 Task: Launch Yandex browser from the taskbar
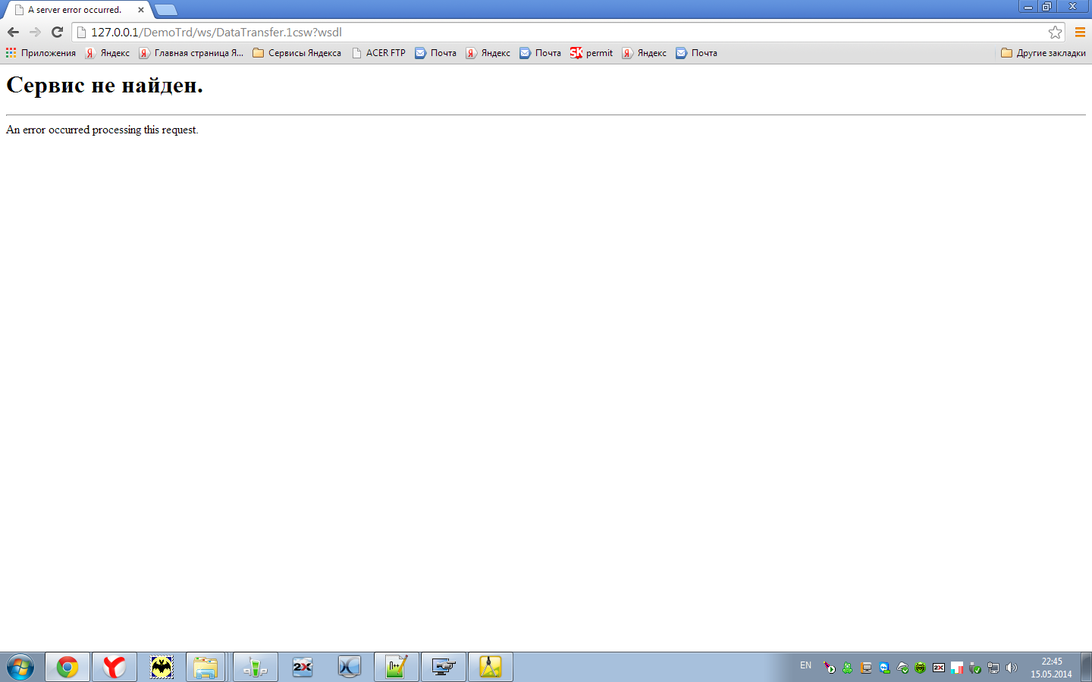point(115,667)
